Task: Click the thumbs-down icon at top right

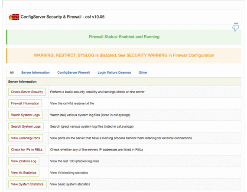Action: (235, 27)
